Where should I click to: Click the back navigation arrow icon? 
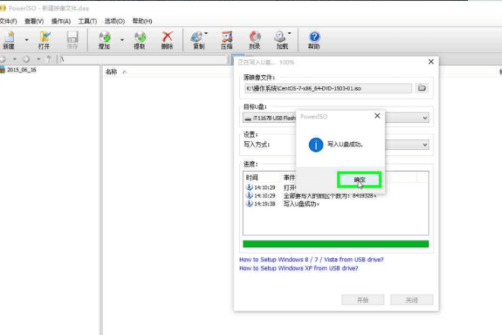[3, 59]
